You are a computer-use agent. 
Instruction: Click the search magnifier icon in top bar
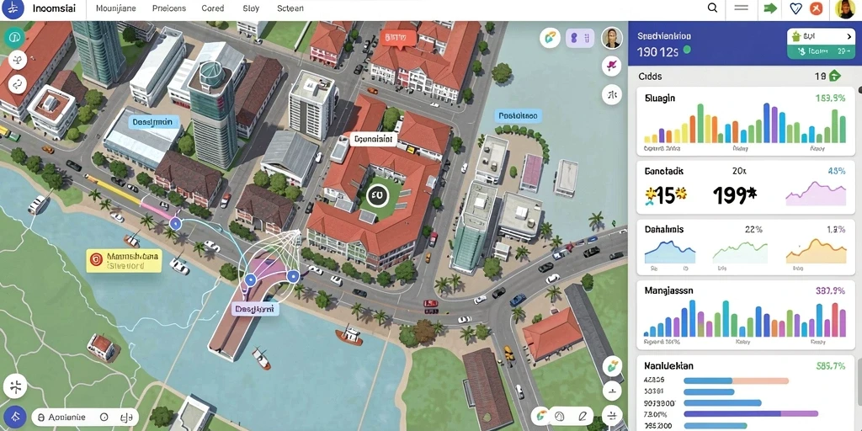[712, 8]
